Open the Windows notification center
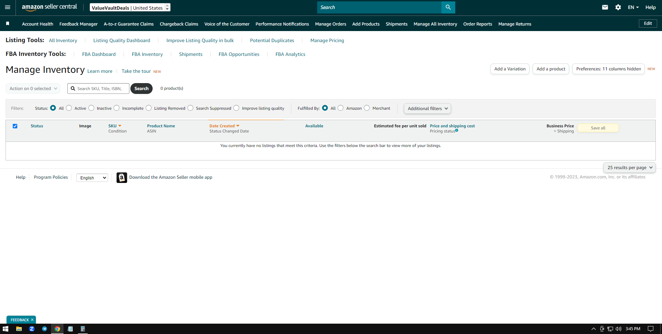The height and width of the screenshot is (334, 662). pyautogui.click(x=651, y=329)
